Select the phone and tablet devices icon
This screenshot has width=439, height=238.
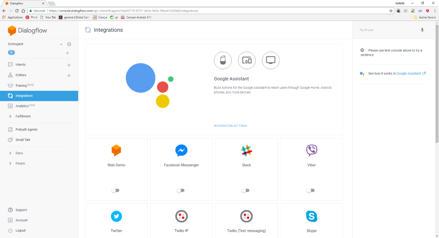tap(247, 60)
